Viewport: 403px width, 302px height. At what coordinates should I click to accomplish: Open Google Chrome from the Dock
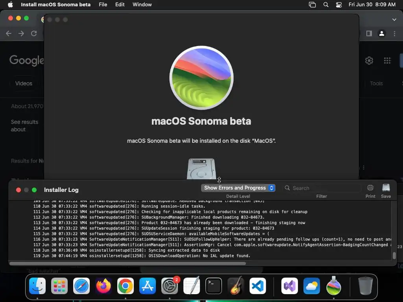click(x=126, y=286)
